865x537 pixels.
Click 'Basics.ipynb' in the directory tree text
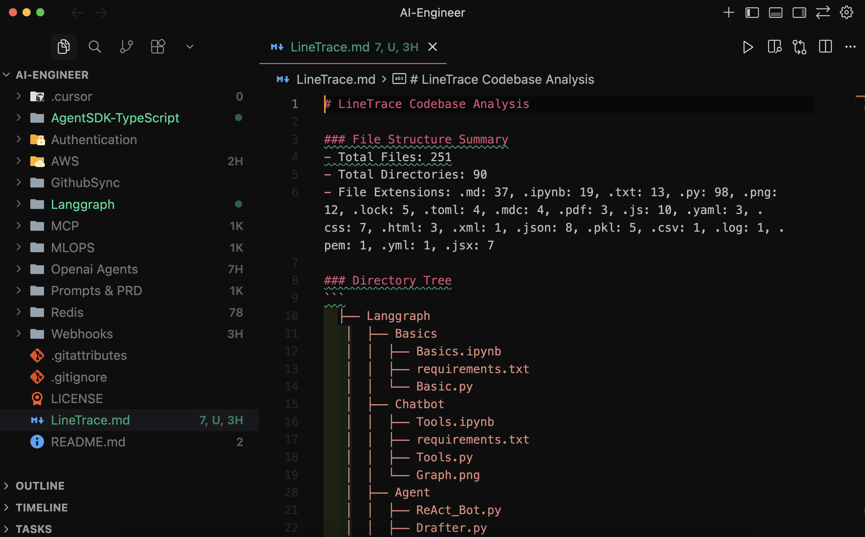click(459, 351)
